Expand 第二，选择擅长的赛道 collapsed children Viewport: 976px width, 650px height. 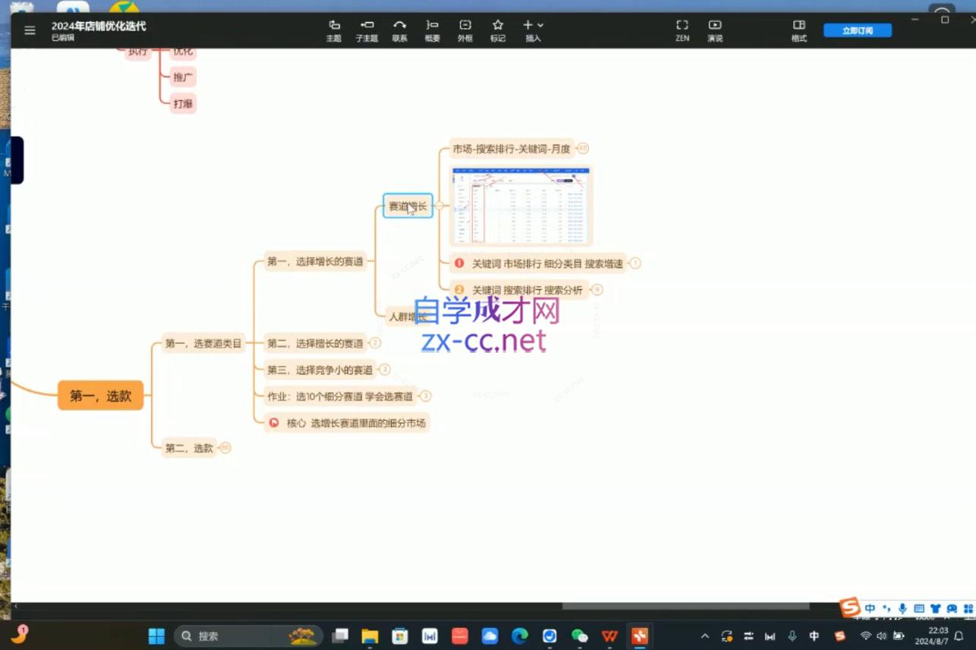tap(375, 344)
